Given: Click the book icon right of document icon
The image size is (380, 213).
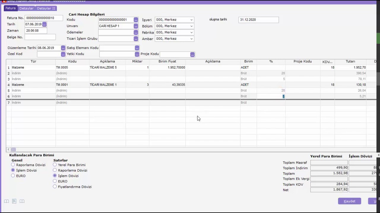Looking at the screenshot, I should tap(22, 201).
